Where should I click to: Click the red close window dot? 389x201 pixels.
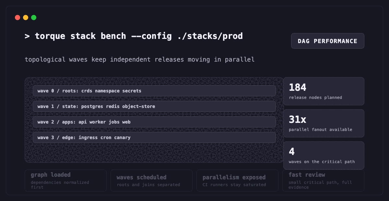(x=18, y=18)
